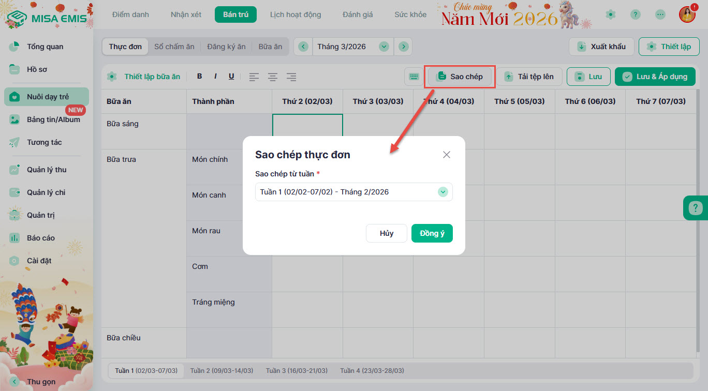Go to next month arrow
Screen dimensions: 708x391
(403, 47)
